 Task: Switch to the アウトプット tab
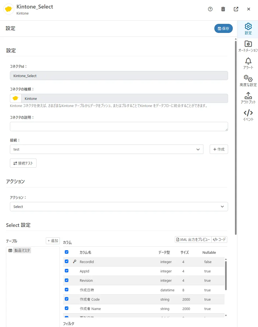[248, 98]
